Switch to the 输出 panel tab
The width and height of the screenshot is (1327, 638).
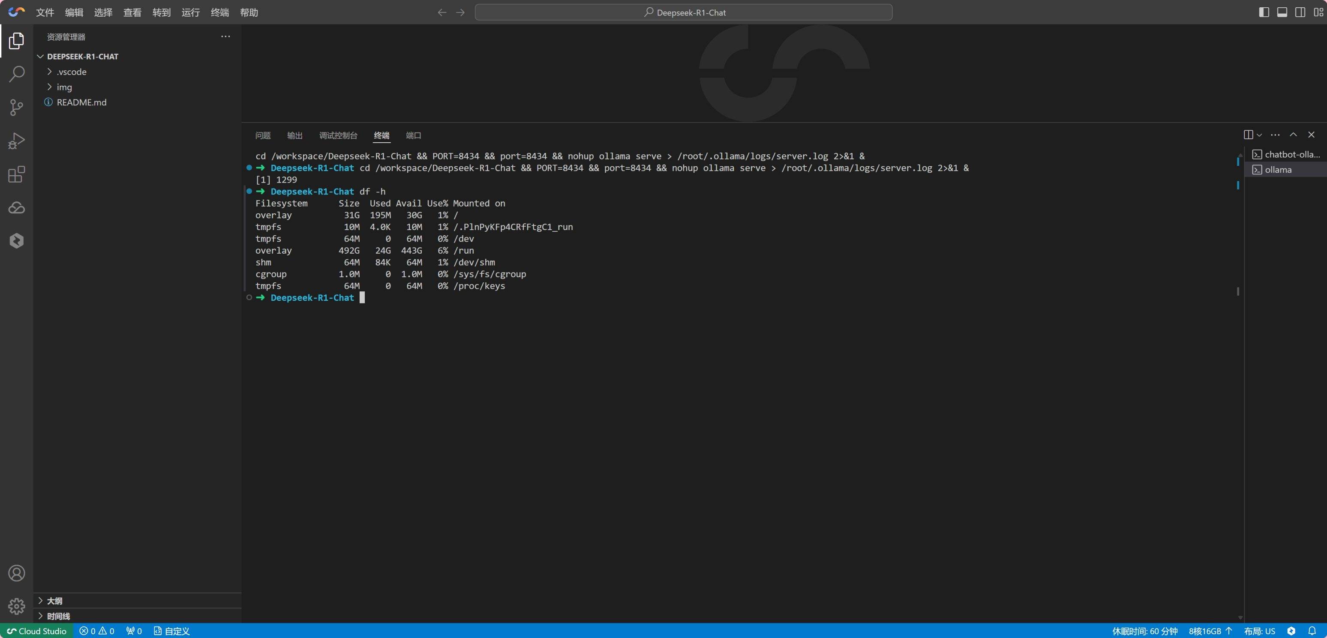[x=294, y=135]
